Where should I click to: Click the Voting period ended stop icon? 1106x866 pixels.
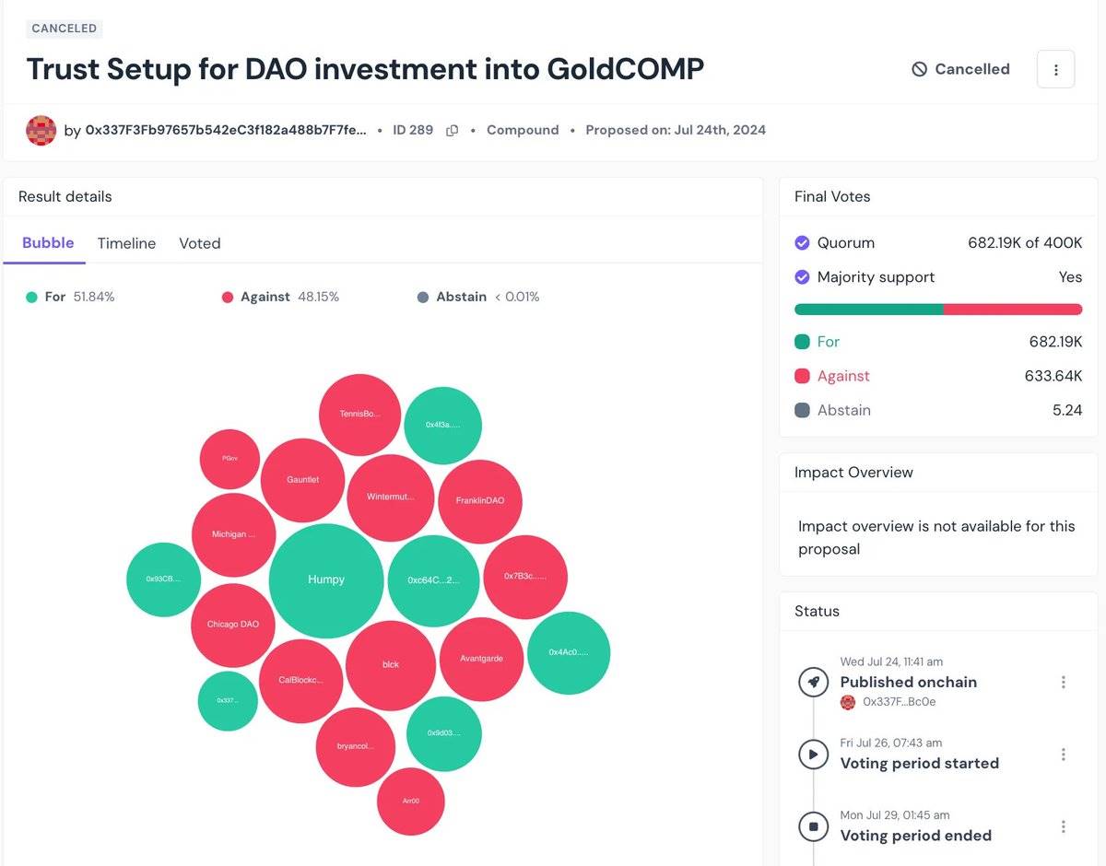(x=813, y=827)
